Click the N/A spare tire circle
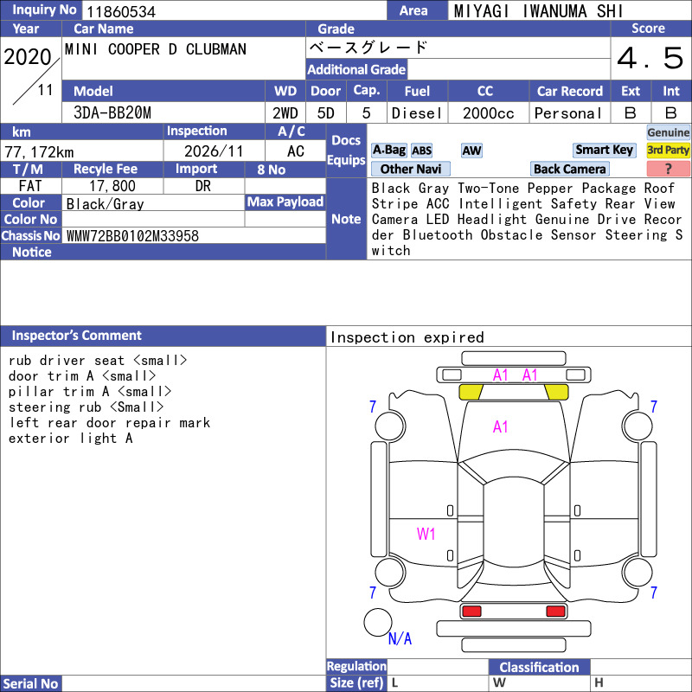Image resolution: width=692 pixels, height=692 pixels. coord(378,622)
